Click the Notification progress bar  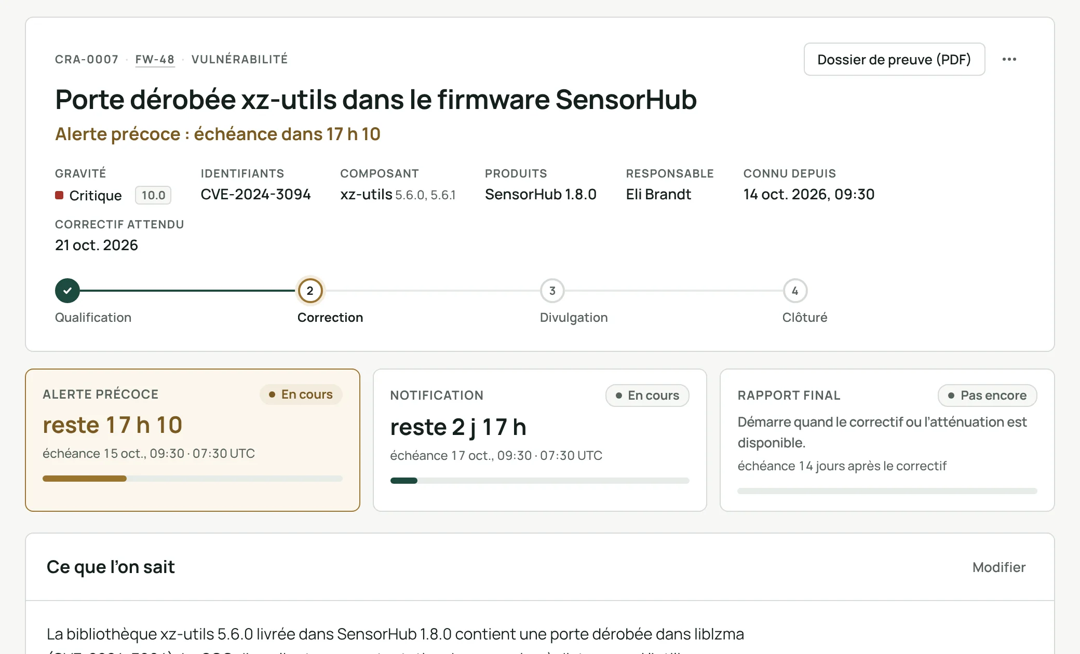540,481
